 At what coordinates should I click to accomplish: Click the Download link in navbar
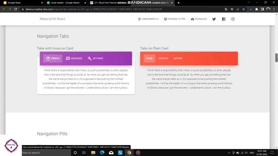pos(199,19)
